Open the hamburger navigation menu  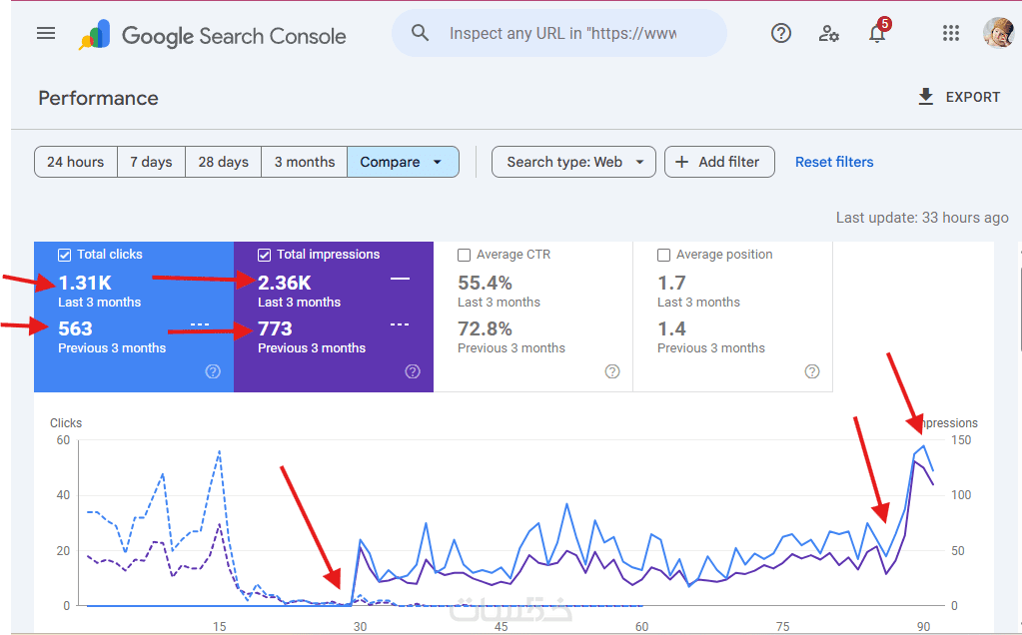(x=46, y=33)
